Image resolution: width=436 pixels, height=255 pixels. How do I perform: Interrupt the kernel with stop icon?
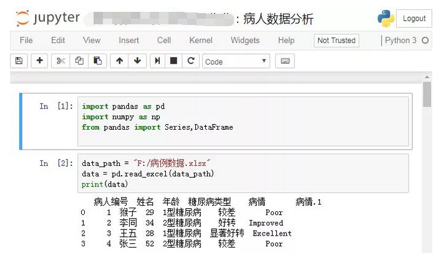173,60
